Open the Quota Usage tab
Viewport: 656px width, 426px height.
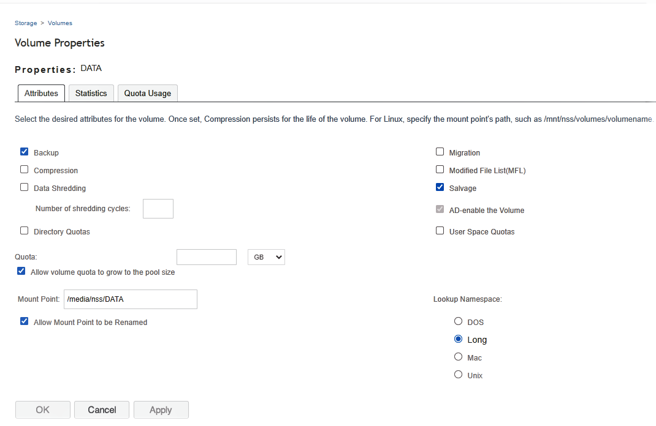click(147, 93)
